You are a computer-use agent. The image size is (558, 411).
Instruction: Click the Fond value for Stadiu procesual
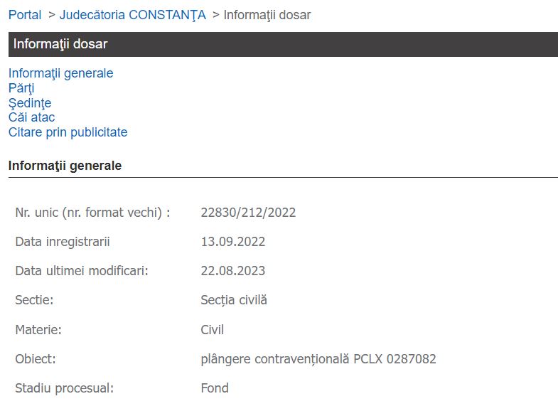click(x=215, y=388)
